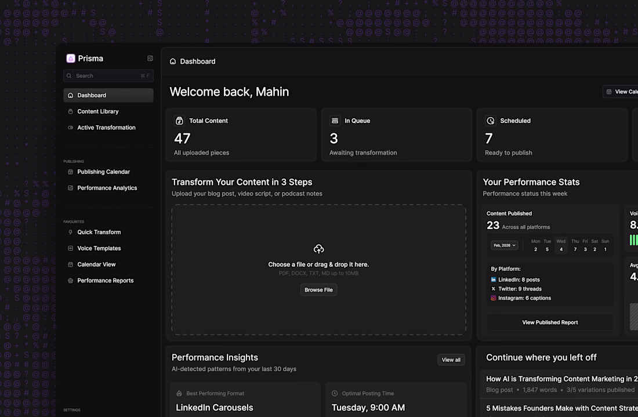
Task: Click the Prisma logo icon
Action: point(71,59)
